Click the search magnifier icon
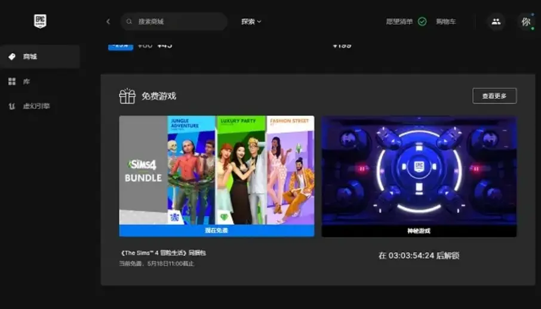This screenshot has width=541, height=309. point(129,21)
